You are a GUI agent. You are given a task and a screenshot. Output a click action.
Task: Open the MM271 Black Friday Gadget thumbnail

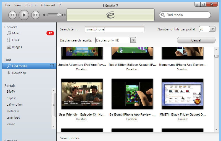[183, 94]
